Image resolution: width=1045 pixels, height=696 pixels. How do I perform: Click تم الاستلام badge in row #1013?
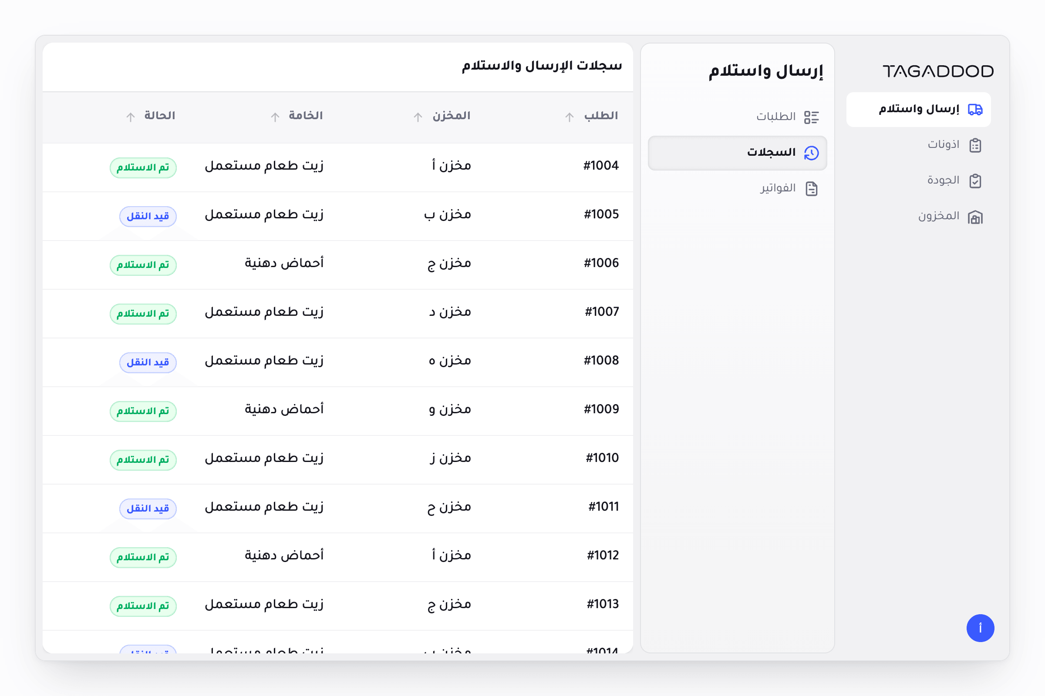(x=143, y=606)
